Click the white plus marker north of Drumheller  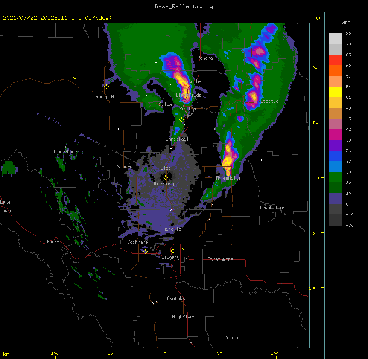coord(261,160)
